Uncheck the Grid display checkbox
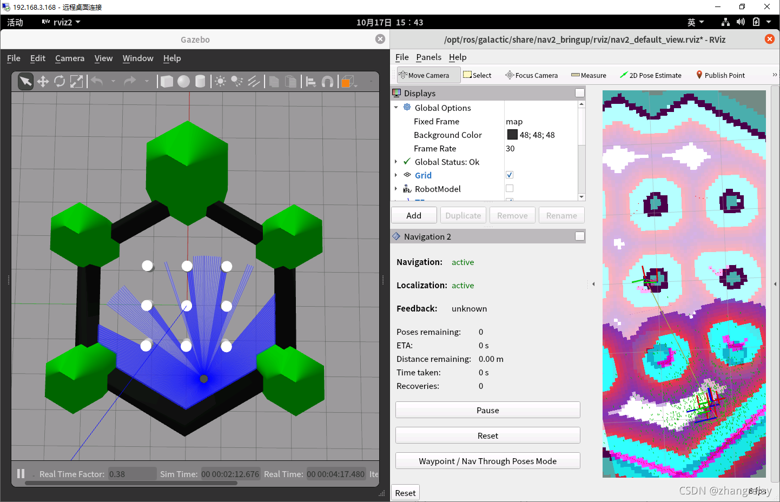The height and width of the screenshot is (502, 780). tap(510, 175)
